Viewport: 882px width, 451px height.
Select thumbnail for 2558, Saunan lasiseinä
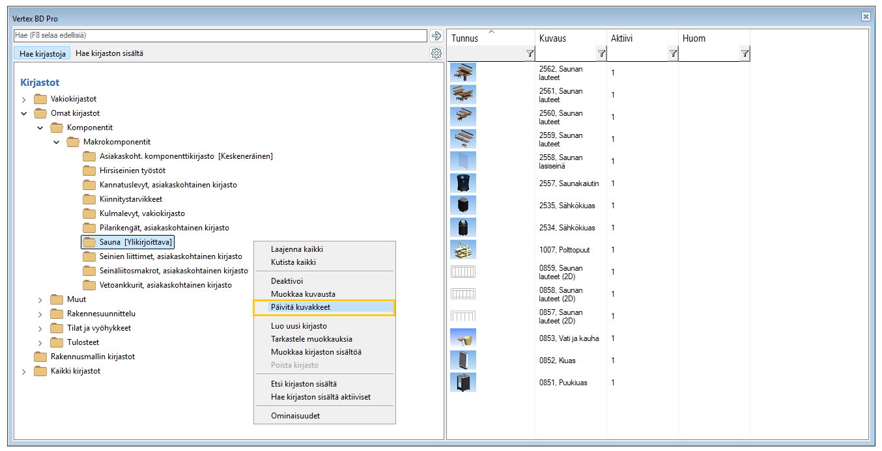463,161
